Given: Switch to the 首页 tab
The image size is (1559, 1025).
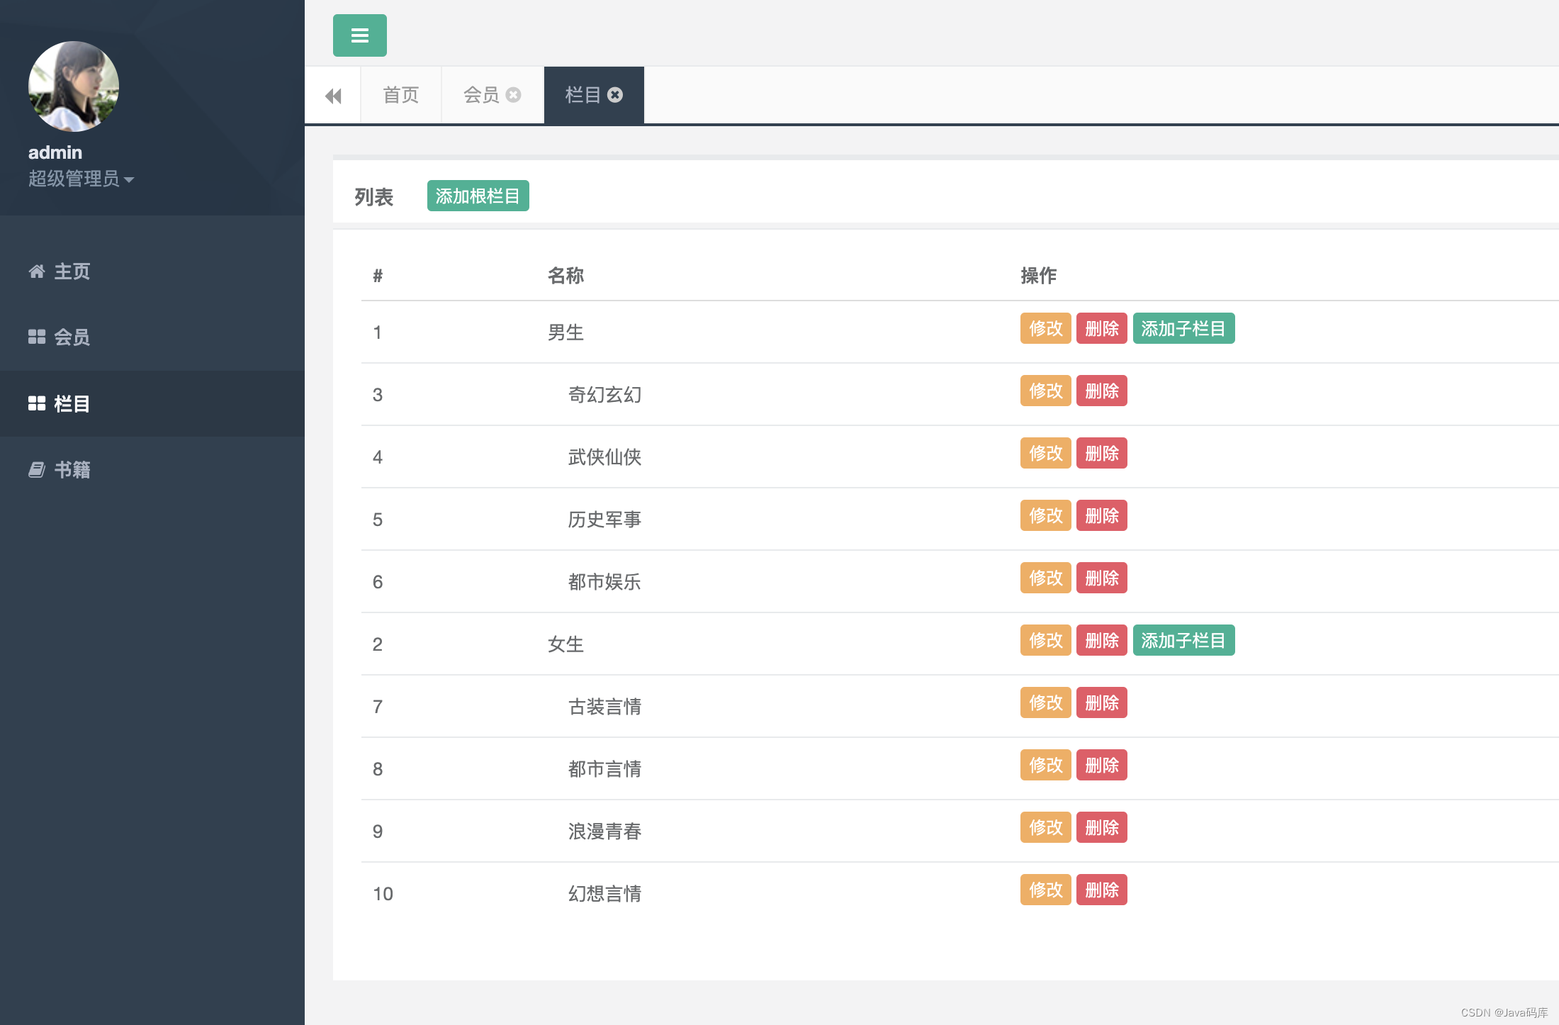Looking at the screenshot, I should coord(400,95).
